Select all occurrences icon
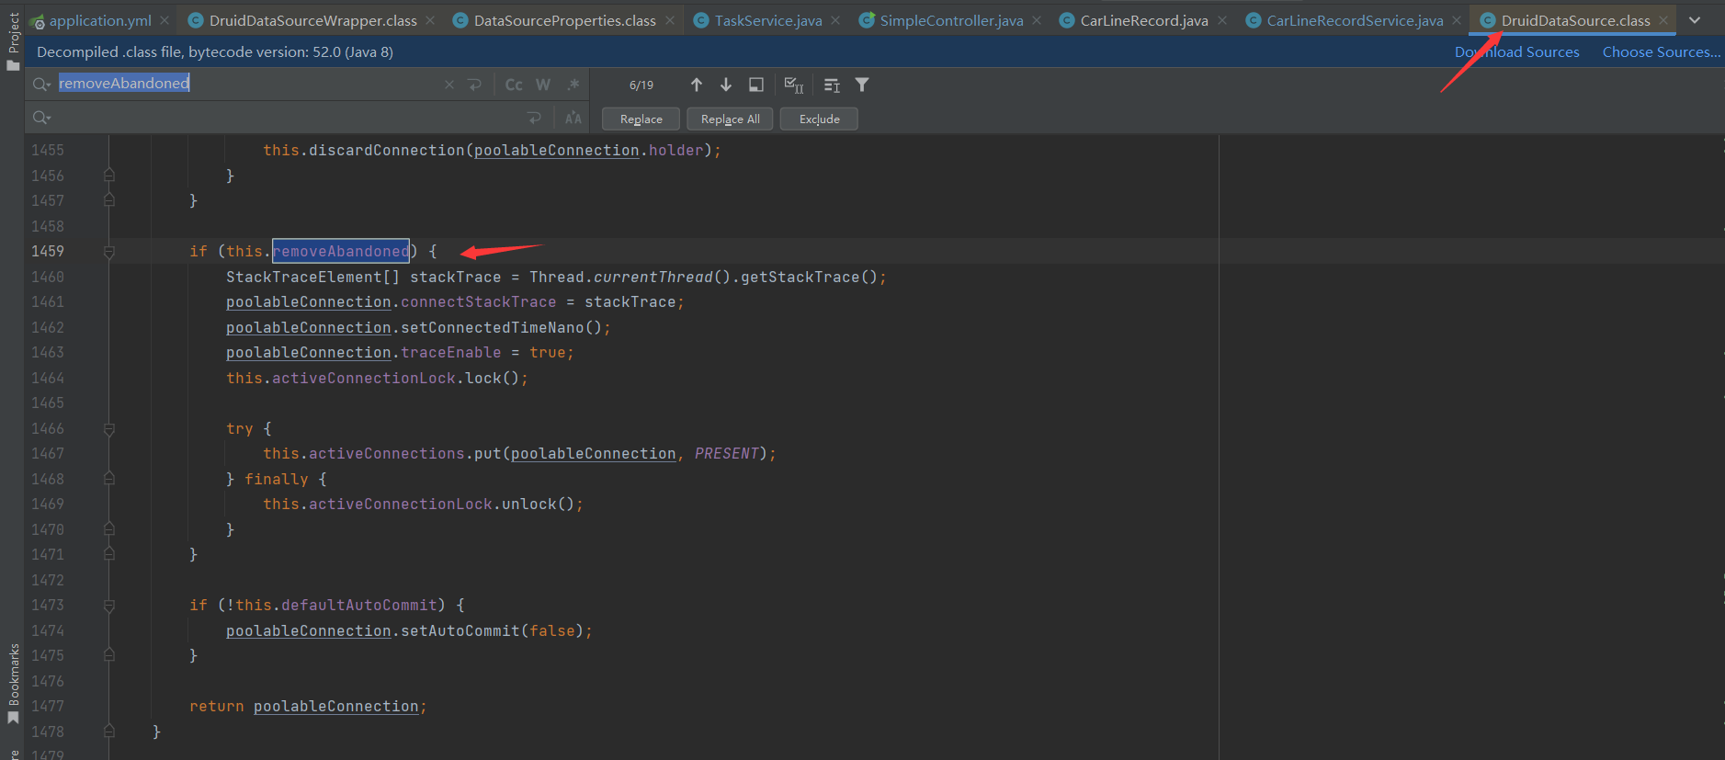 (x=794, y=85)
